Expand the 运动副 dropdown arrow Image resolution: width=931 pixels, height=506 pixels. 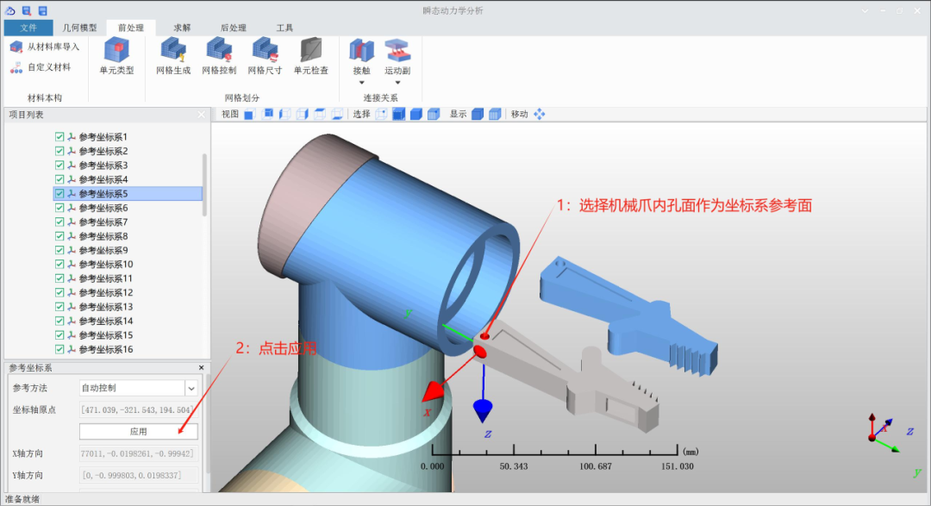tap(397, 83)
